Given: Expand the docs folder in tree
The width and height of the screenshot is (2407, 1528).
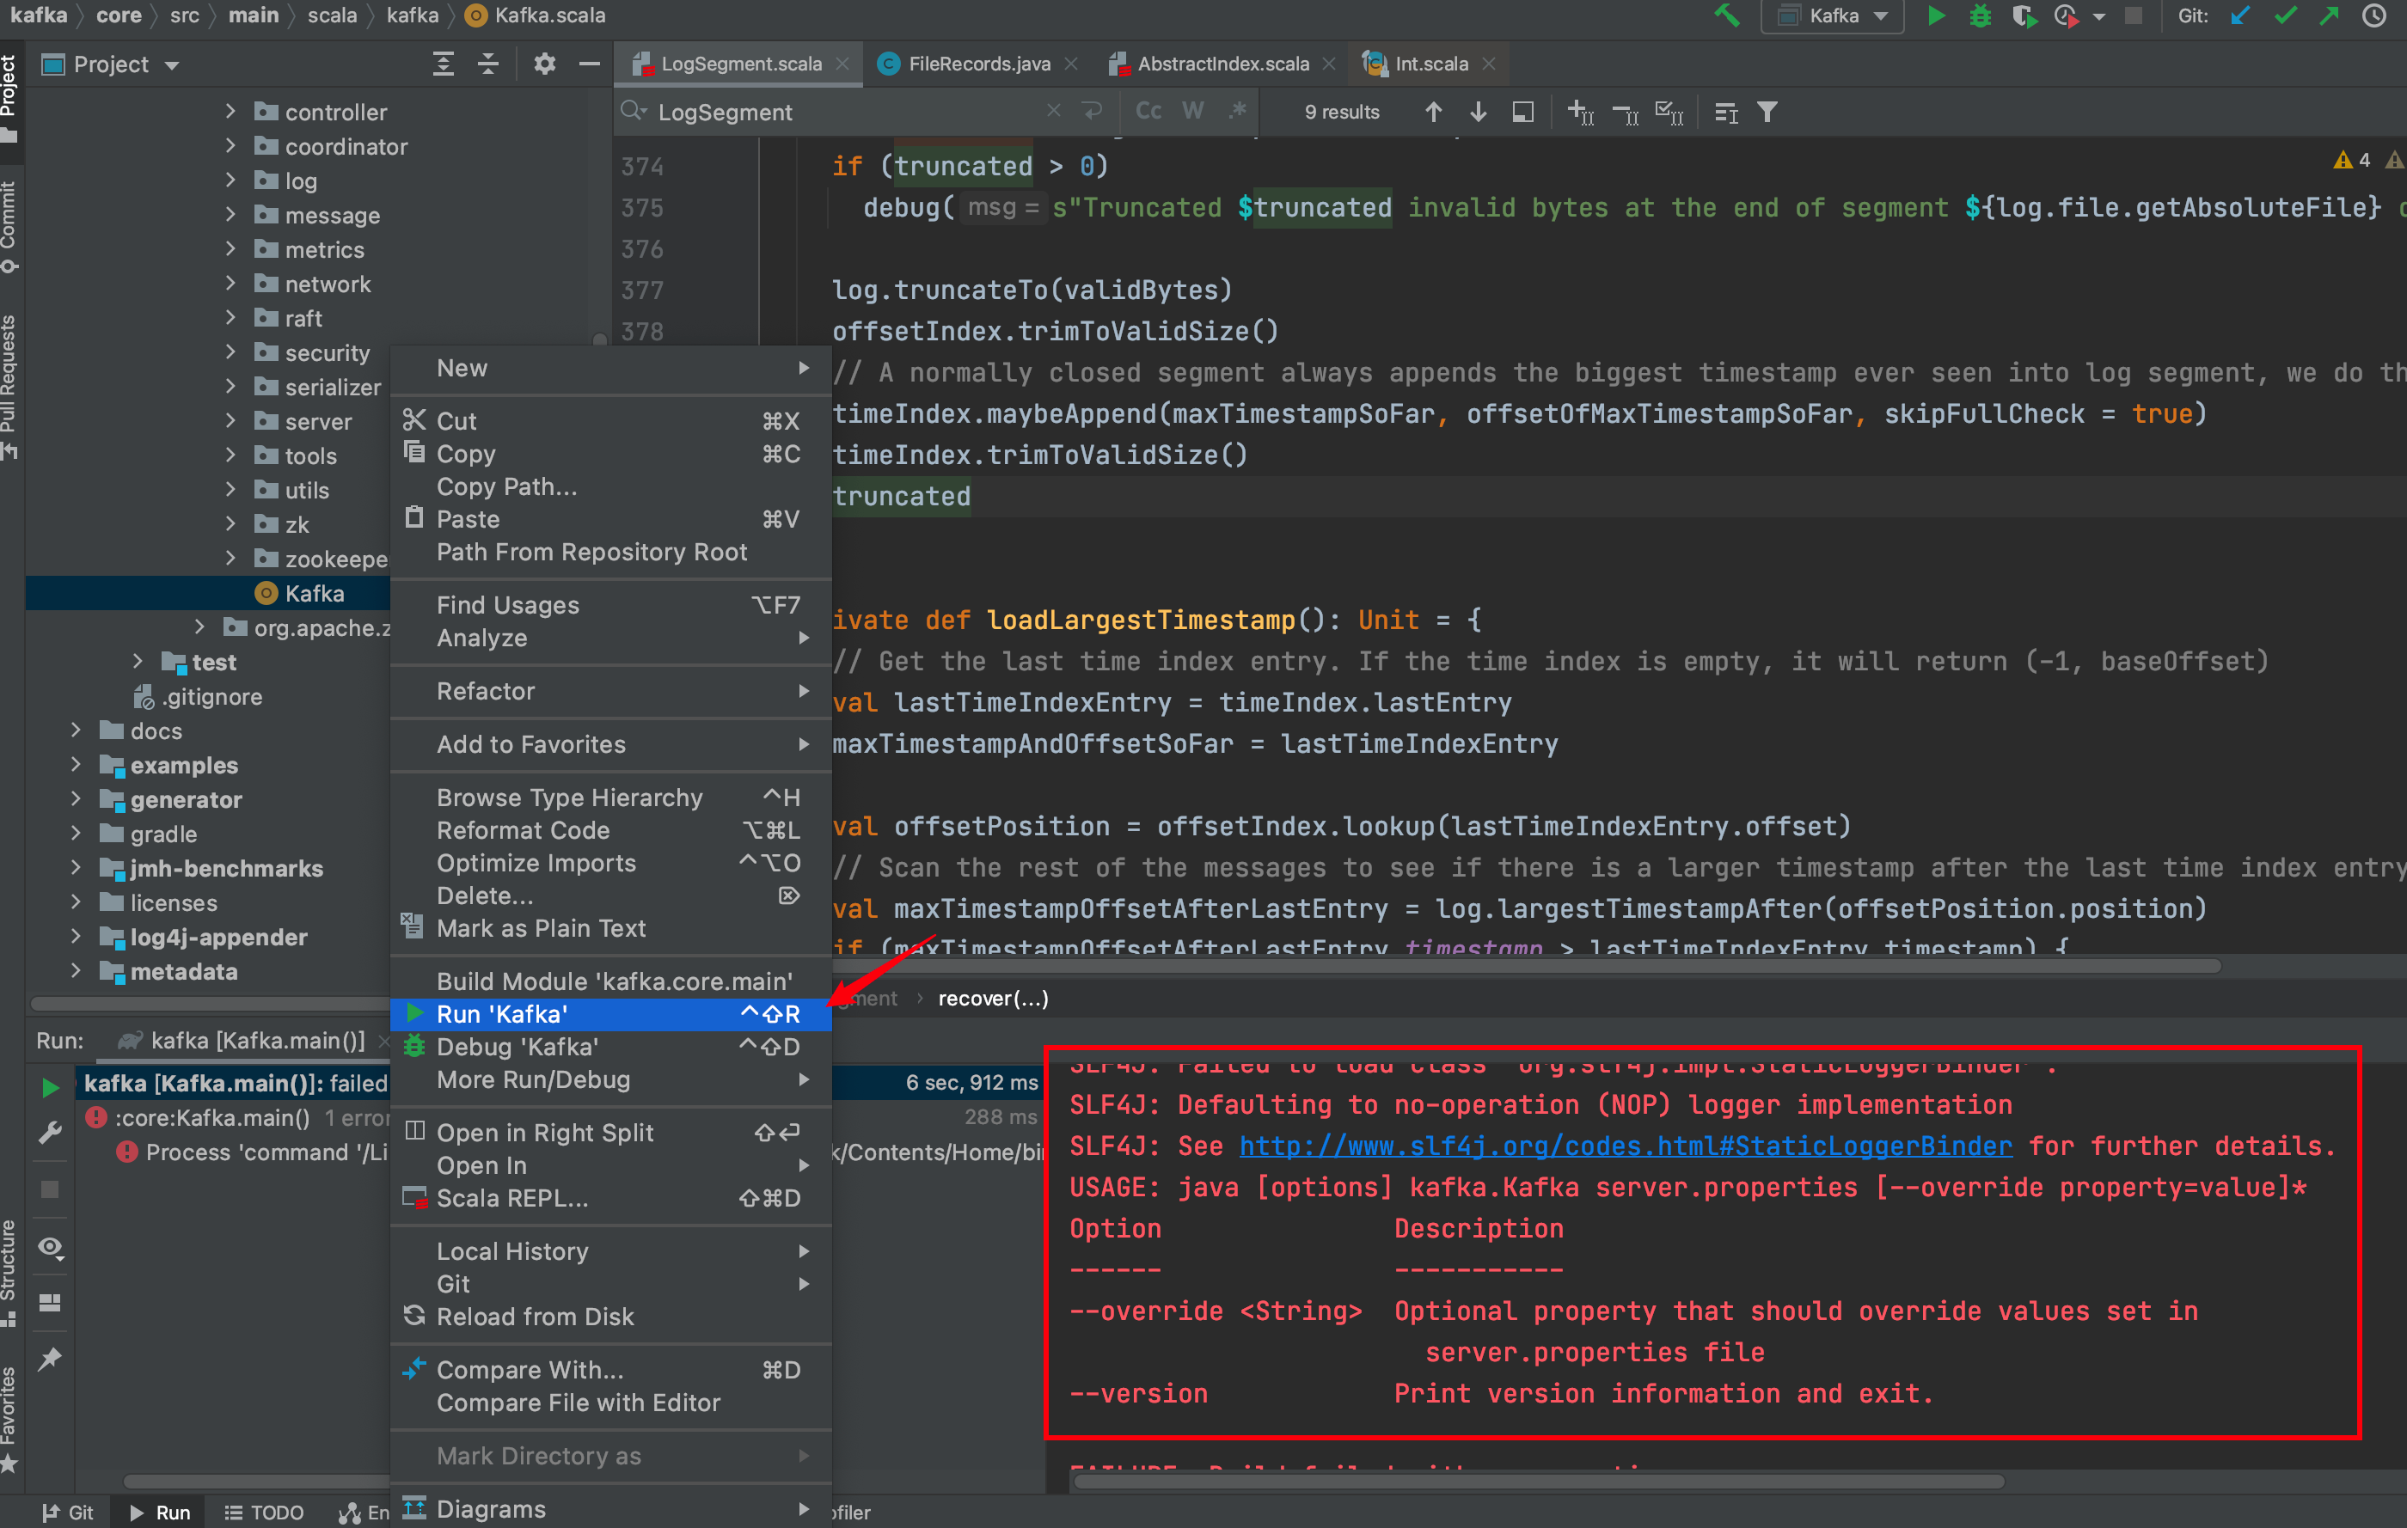Looking at the screenshot, I should click(x=76, y=730).
